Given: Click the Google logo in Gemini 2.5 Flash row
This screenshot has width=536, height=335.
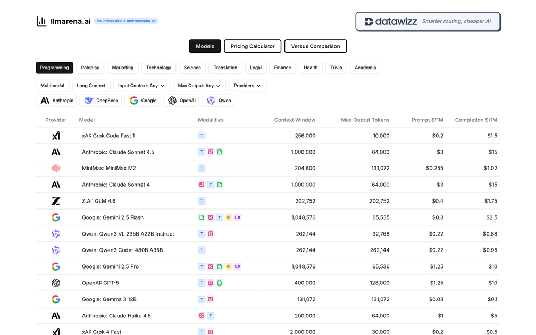Looking at the screenshot, I should click(x=56, y=217).
